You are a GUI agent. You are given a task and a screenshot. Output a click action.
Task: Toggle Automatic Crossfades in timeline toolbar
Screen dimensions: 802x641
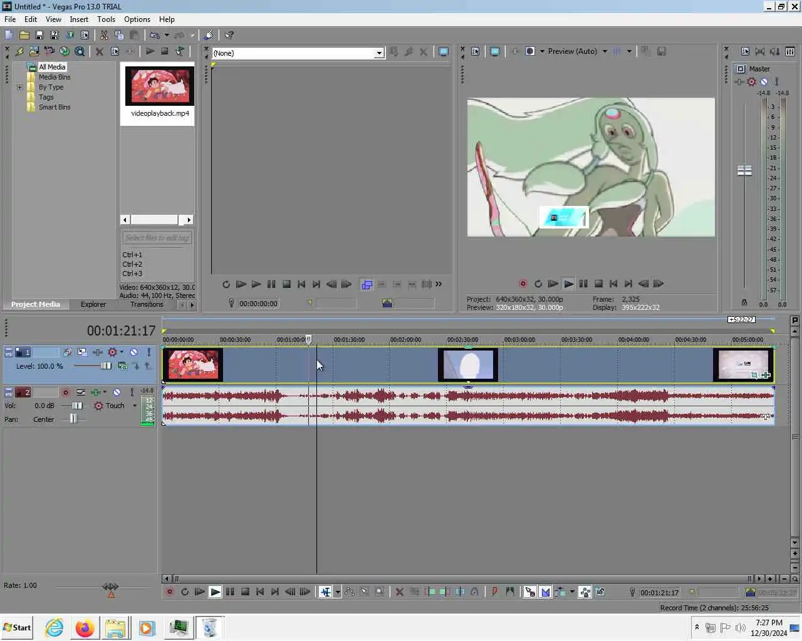pyautogui.click(x=545, y=592)
